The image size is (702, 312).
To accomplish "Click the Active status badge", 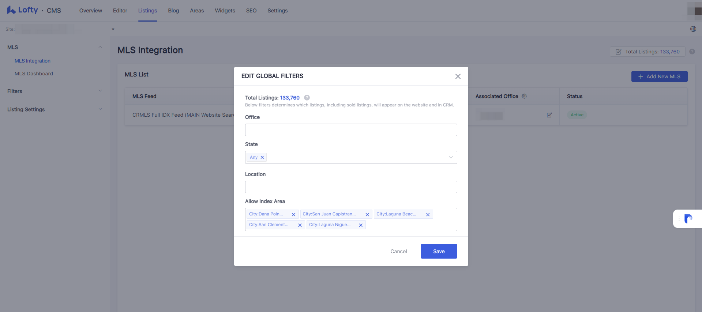I will 577,115.
